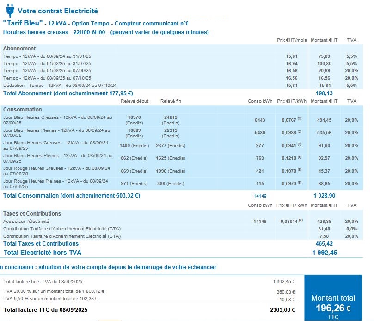Select the "Tarif Bleu" tariff title
374x321 pixels.
pos(23,23)
